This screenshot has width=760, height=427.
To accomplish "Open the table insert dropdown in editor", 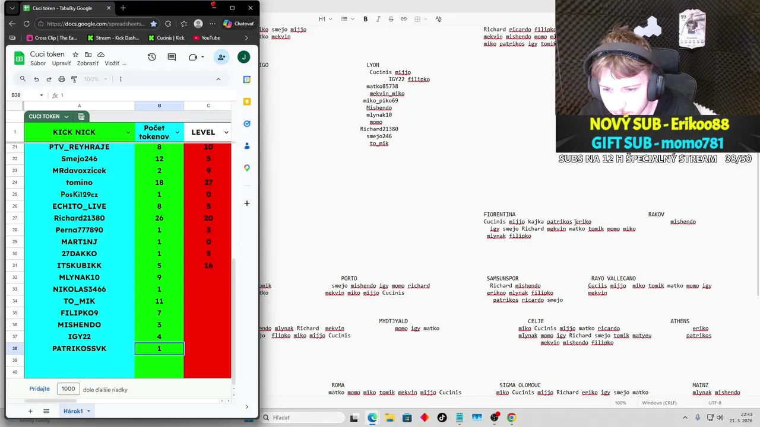I will 420,19.
